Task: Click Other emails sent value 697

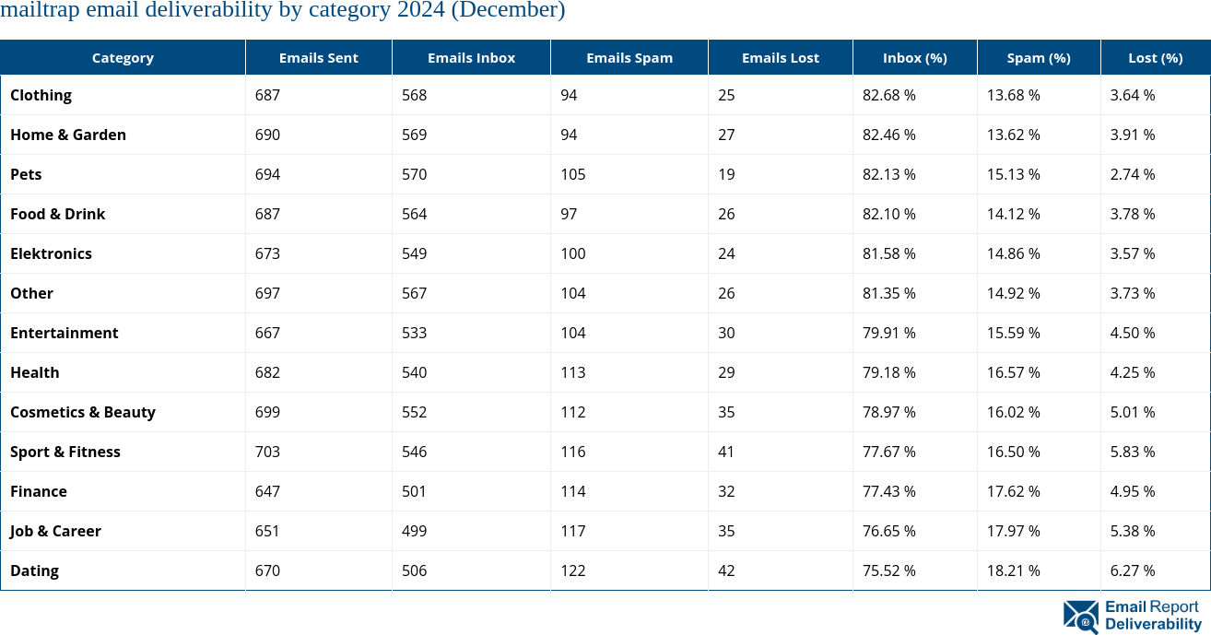Action: point(267,293)
